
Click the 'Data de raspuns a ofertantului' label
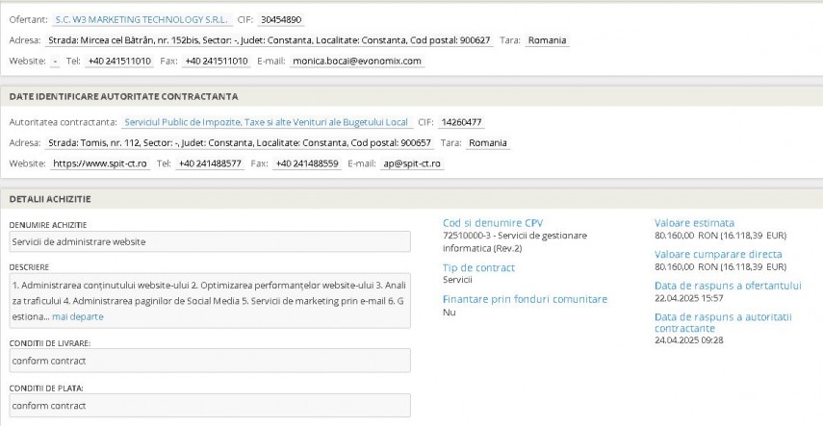pos(728,286)
